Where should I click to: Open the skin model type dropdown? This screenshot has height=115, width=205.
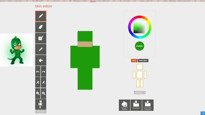click(x=140, y=93)
